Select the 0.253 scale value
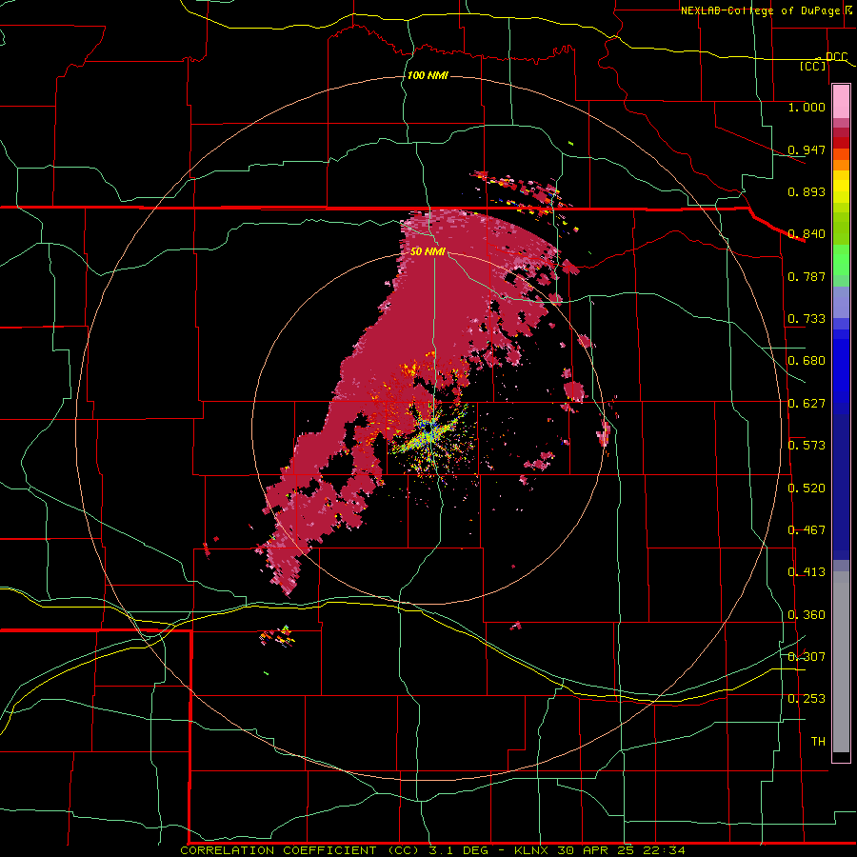 (807, 699)
